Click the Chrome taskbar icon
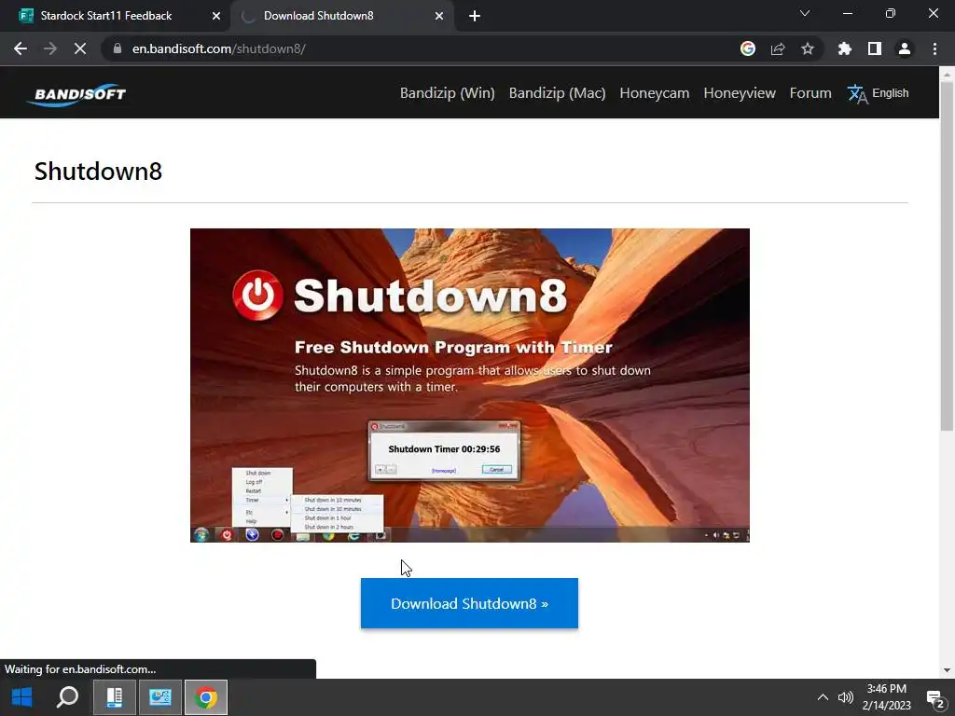This screenshot has height=716, width=955. click(206, 697)
